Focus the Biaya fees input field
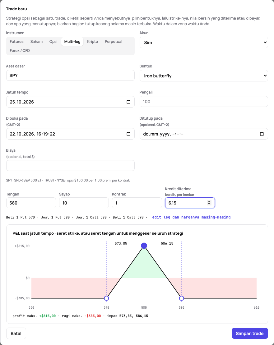274x345 pixels. click(70, 165)
